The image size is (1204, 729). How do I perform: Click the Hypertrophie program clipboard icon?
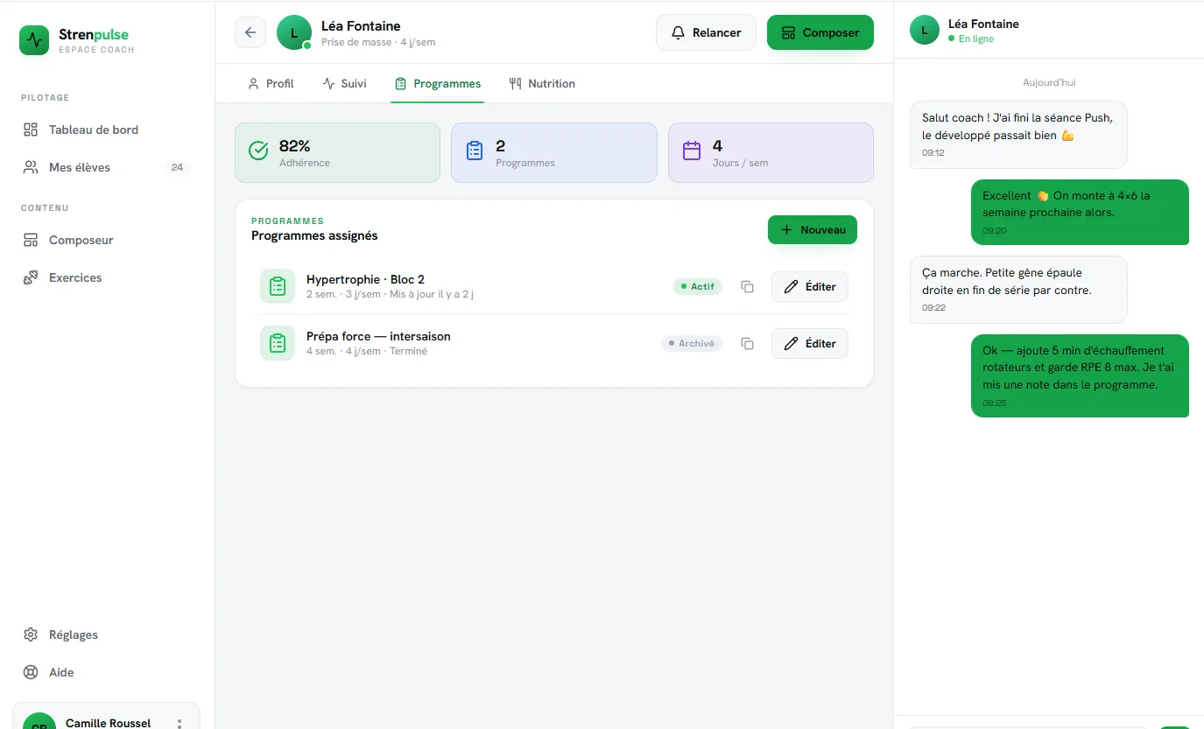278,286
